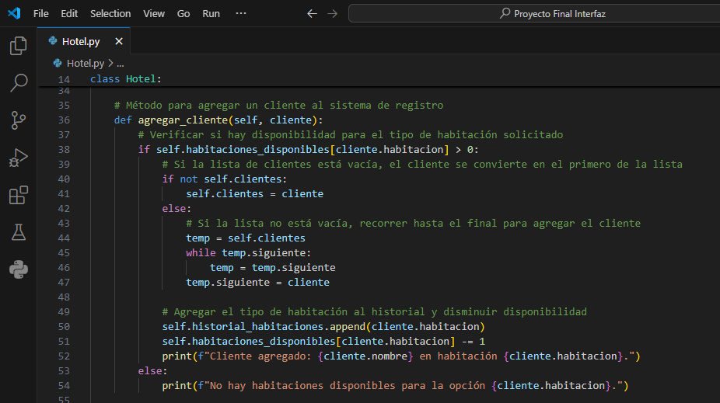Screen dimensions: 720x403
Task: Open the Extensions view
Action: click(x=18, y=195)
